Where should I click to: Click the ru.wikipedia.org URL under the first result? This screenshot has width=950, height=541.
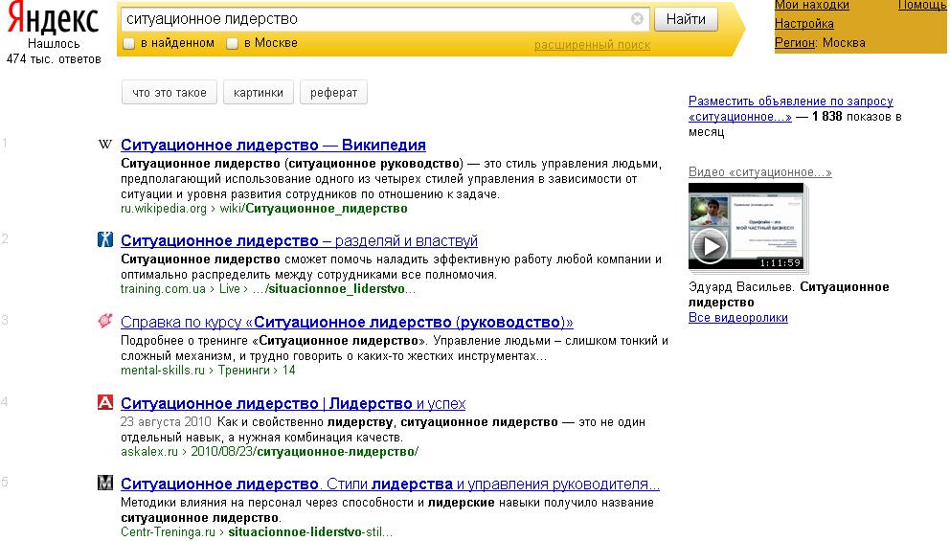click(164, 209)
